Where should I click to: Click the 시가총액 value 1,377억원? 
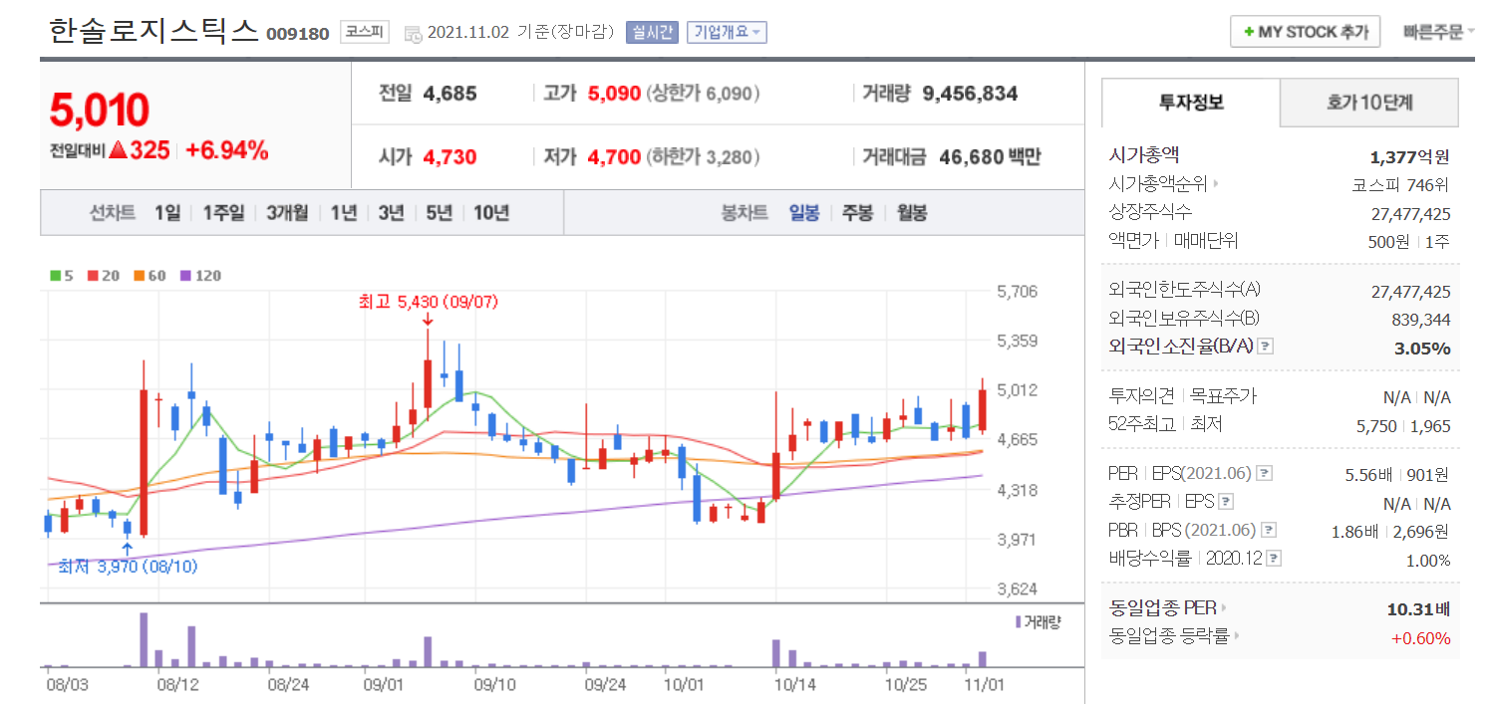click(x=1409, y=156)
